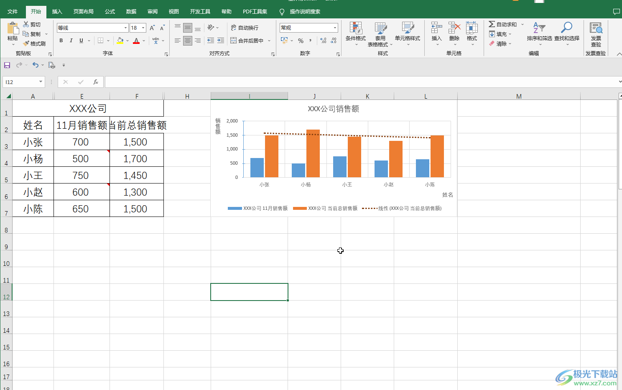This screenshot has width=622, height=390.
Task: Customize Quick Access Toolbar dropdown
Action: tap(64, 65)
